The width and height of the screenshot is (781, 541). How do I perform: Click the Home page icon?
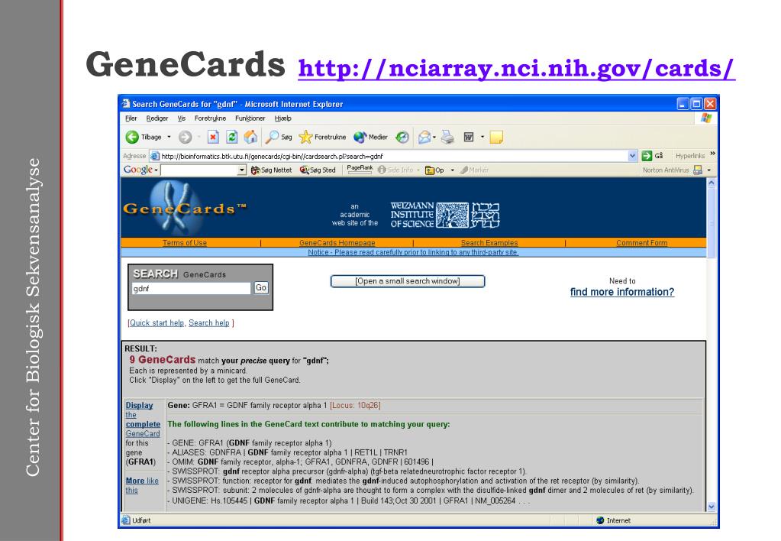click(x=251, y=137)
